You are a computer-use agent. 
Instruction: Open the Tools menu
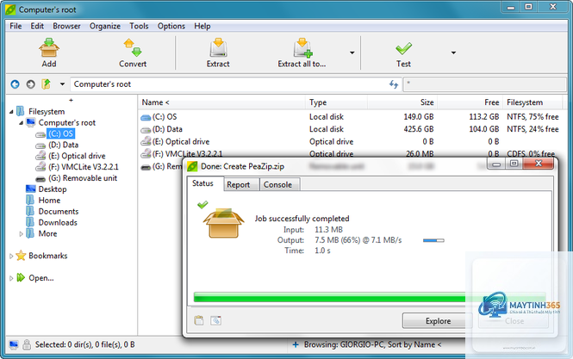click(x=139, y=27)
